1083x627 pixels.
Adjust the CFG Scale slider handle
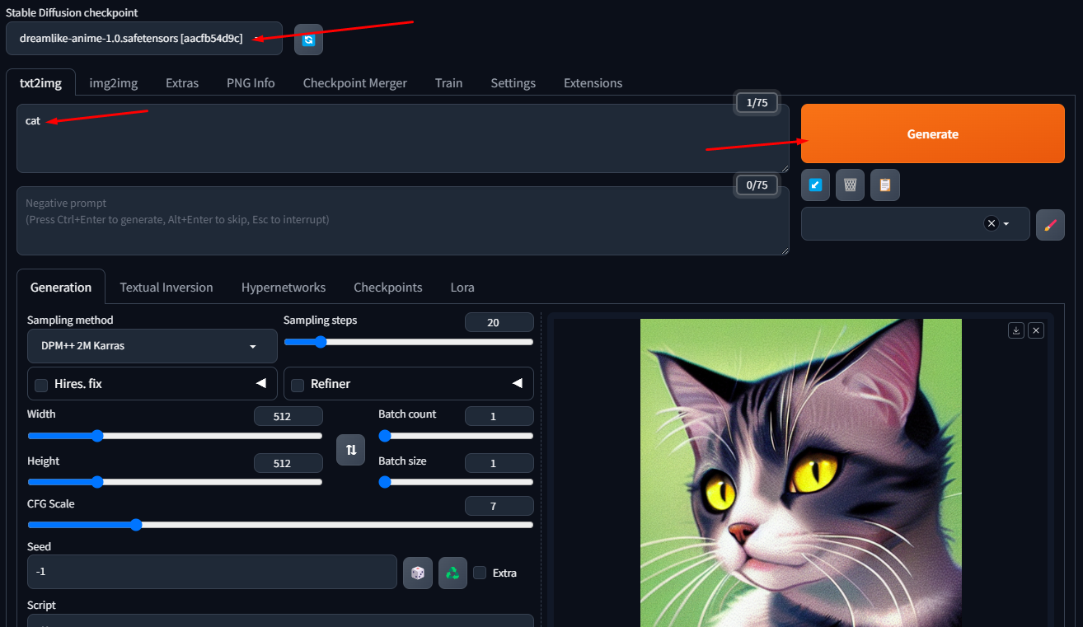pyautogui.click(x=136, y=525)
